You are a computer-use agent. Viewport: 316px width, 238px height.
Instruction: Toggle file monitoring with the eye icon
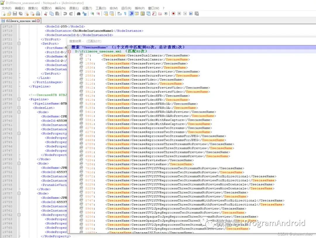coord(166,14)
